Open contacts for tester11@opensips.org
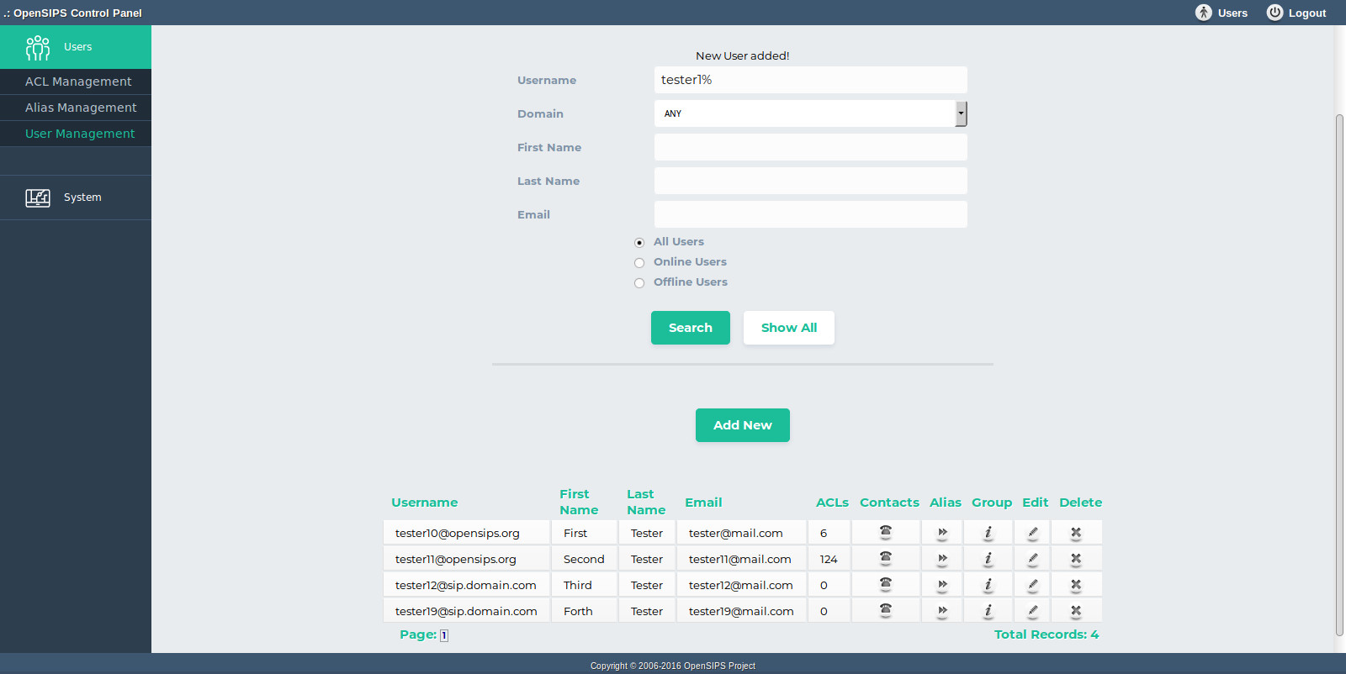1346x674 pixels. [885, 558]
